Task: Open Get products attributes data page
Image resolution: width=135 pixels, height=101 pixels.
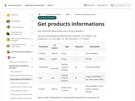Action: [x=21, y=75]
